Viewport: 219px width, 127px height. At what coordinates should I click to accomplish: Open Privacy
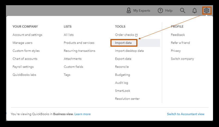176,51
